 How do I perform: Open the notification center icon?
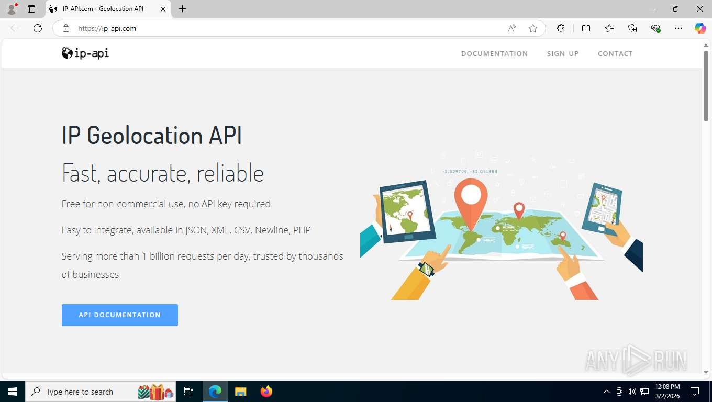coord(695,392)
